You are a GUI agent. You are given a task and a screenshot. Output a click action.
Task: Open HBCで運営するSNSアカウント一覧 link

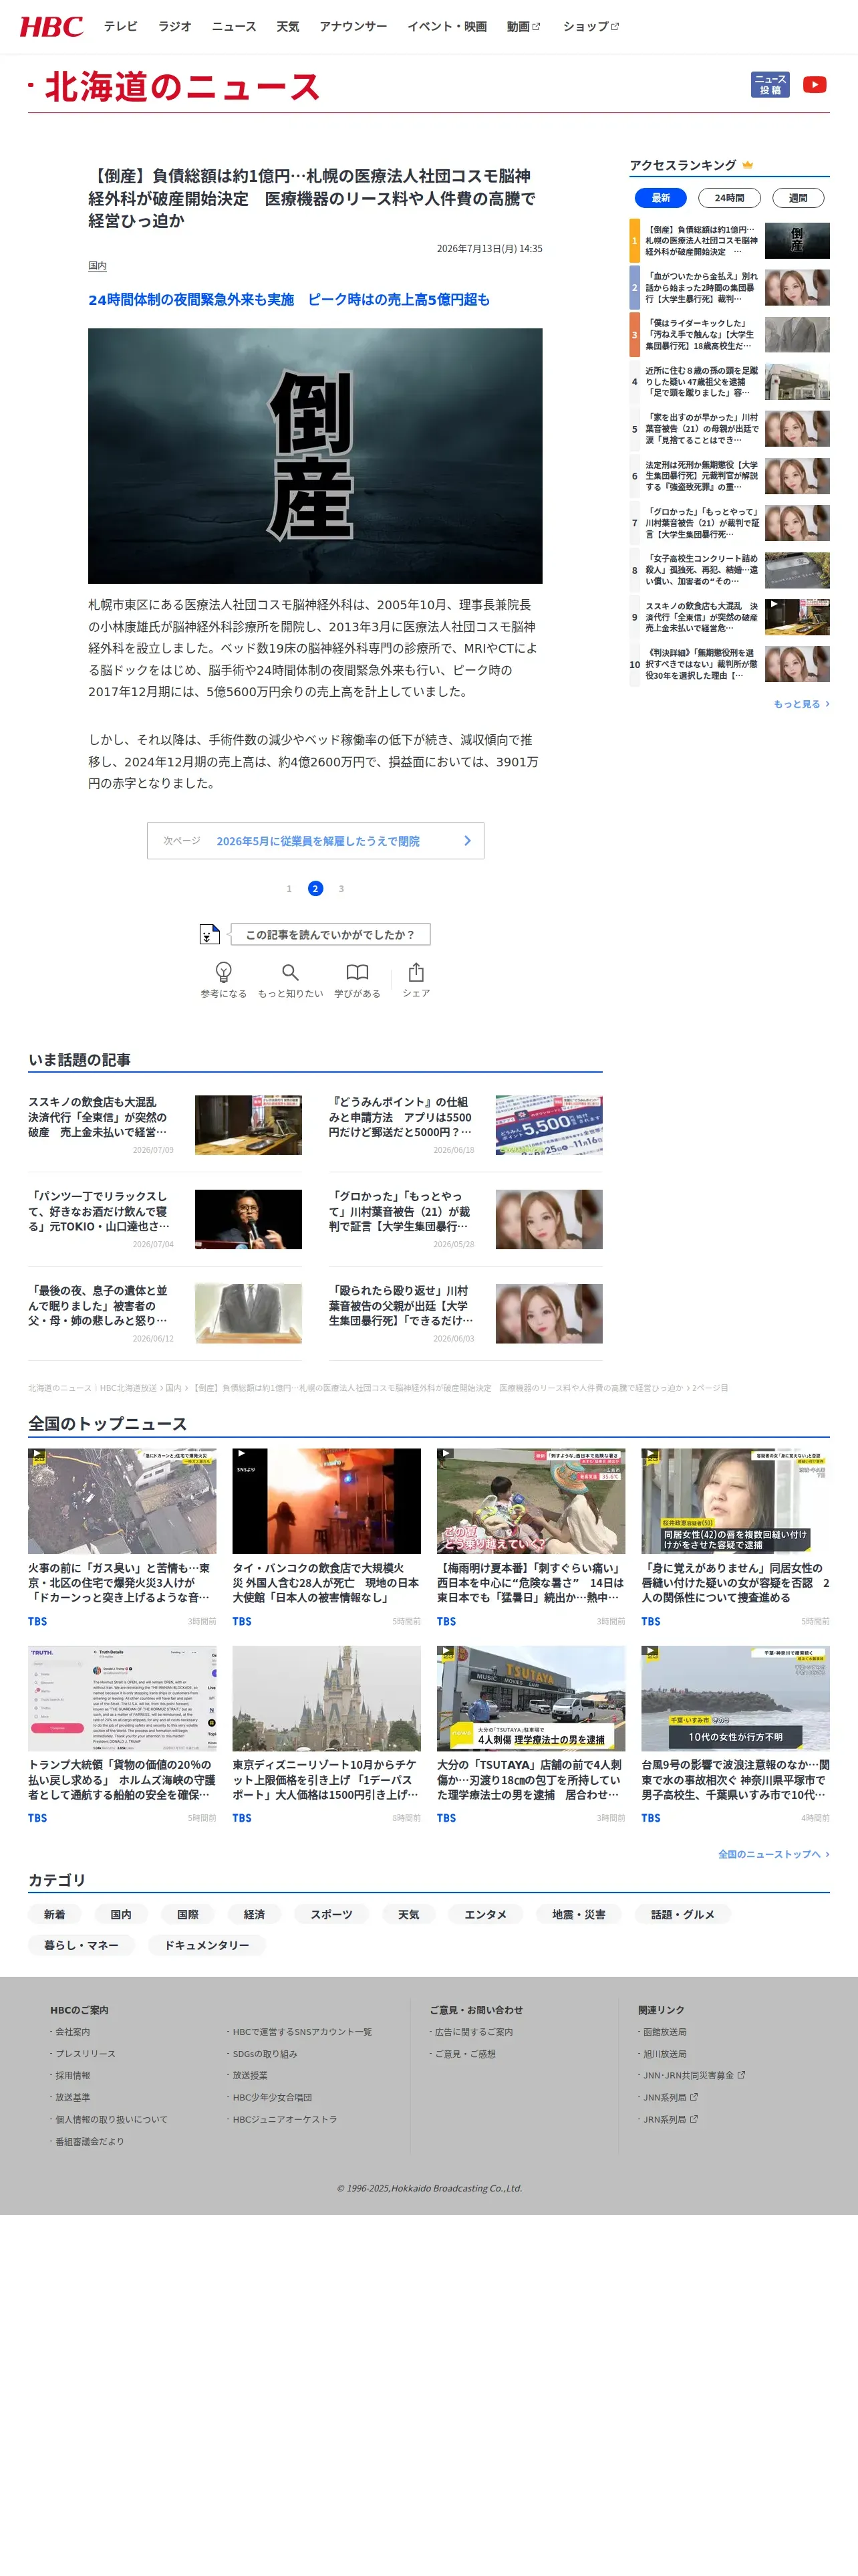click(301, 2031)
